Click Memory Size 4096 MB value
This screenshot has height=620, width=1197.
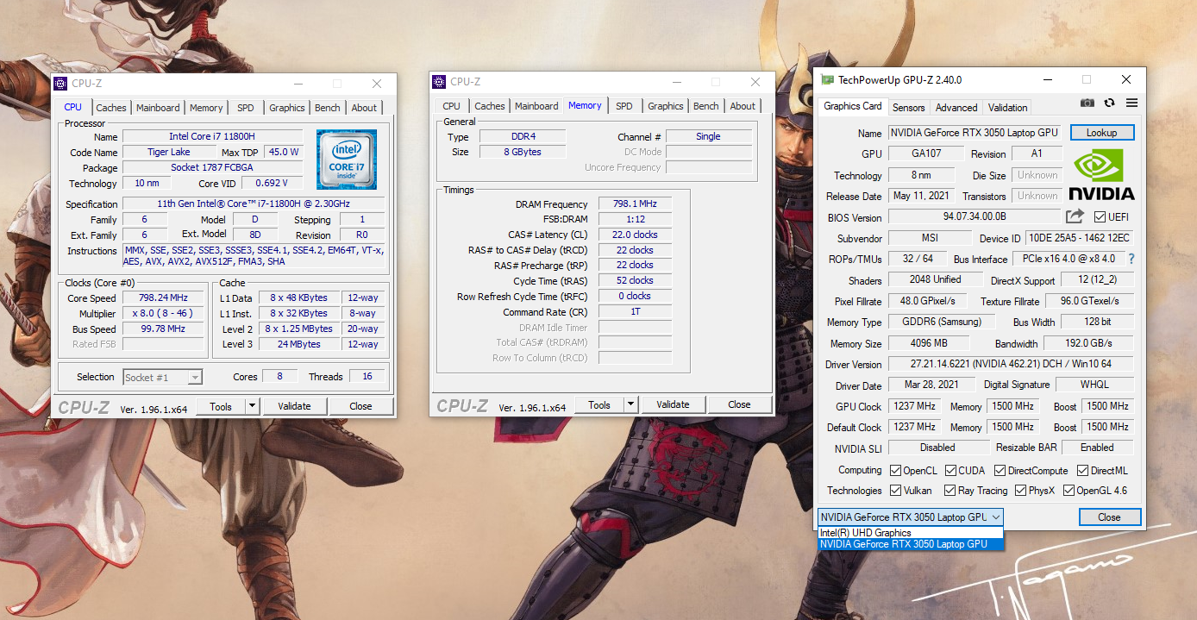pyautogui.click(x=930, y=343)
